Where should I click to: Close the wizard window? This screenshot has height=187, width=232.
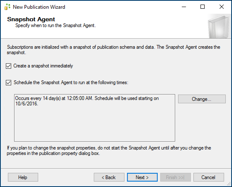click(222, 7)
